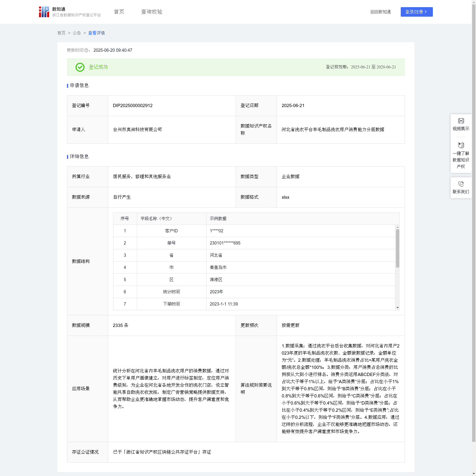Click the data table scrollbar down arrow
This screenshot has height=476, width=476.
click(397, 308)
